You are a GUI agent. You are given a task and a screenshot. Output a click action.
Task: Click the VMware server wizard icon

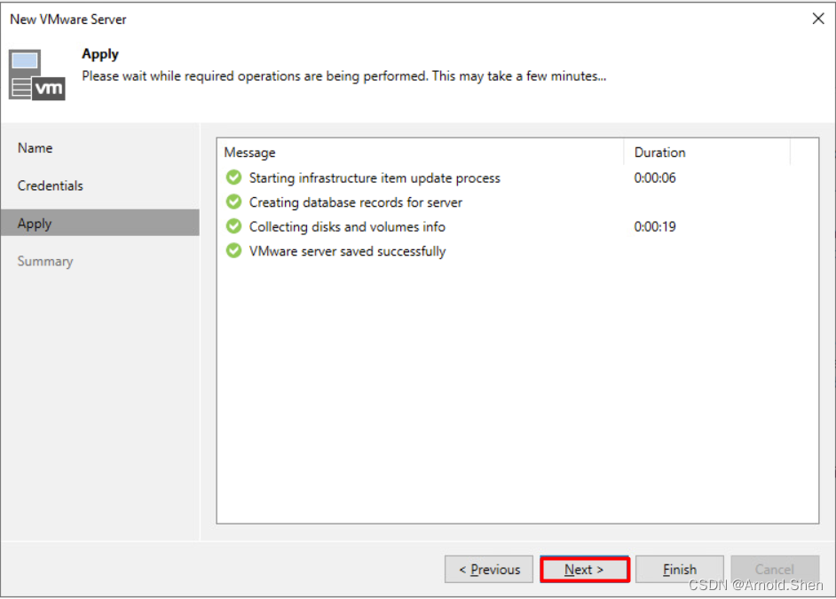pyautogui.click(x=36, y=75)
